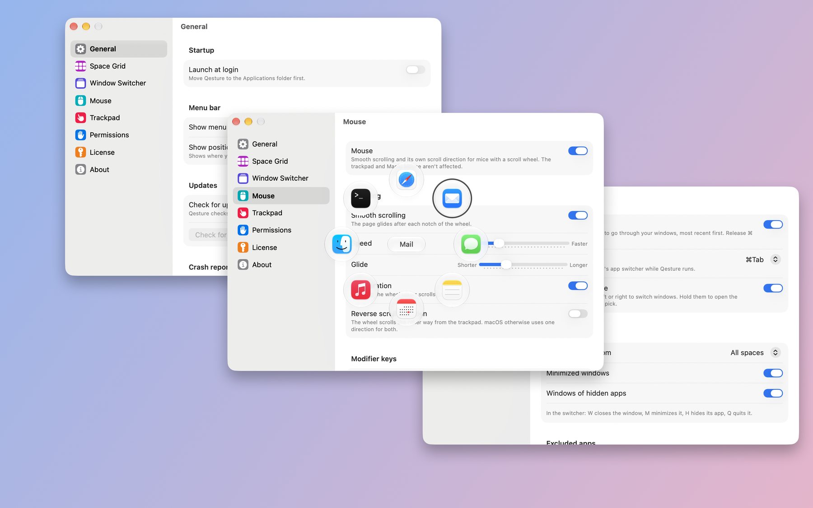Pick the Safari icon in the radial app switcher

click(x=406, y=180)
